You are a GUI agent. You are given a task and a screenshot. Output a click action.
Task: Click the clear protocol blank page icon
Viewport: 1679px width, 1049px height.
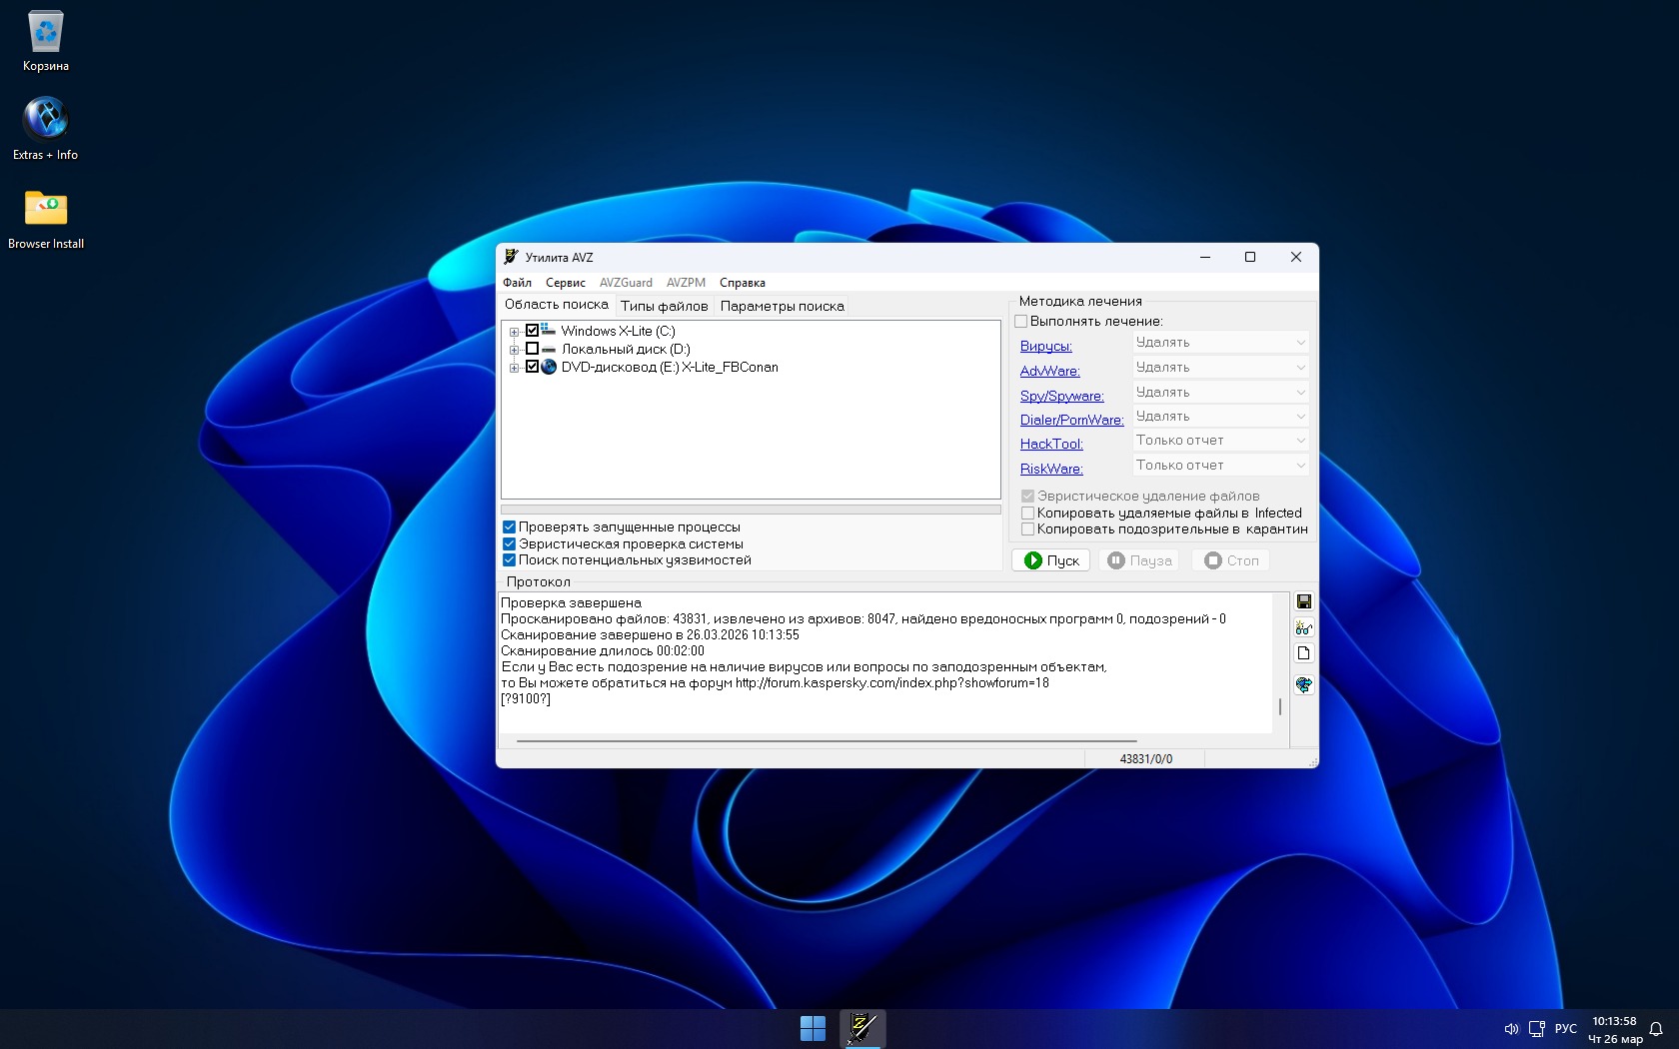pyautogui.click(x=1303, y=653)
